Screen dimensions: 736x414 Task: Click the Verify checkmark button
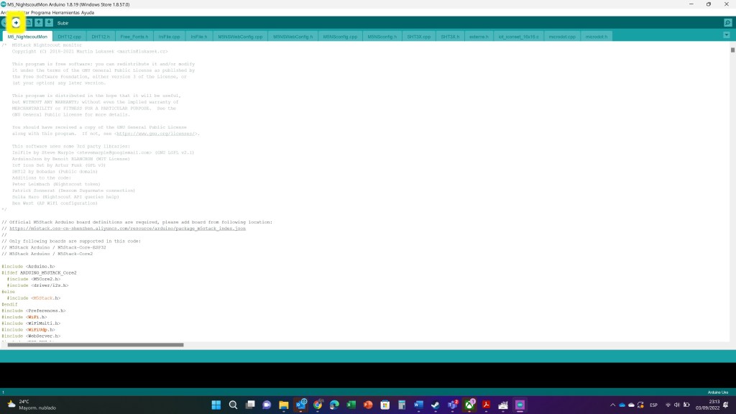tap(5, 23)
